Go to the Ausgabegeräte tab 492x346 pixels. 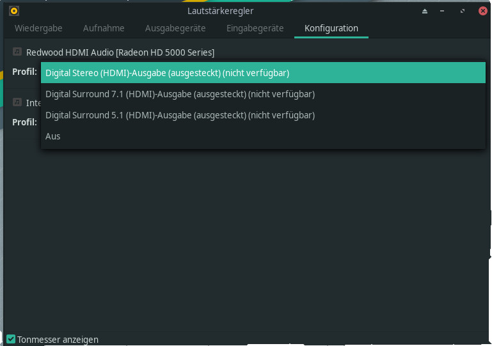pyautogui.click(x=175, y=28)
